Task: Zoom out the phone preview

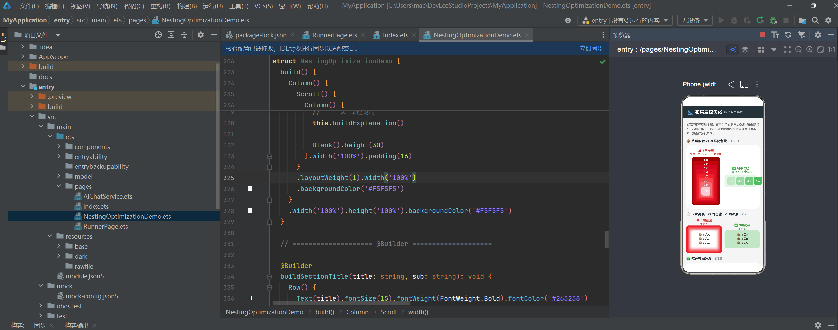Action: click(798, 49)
